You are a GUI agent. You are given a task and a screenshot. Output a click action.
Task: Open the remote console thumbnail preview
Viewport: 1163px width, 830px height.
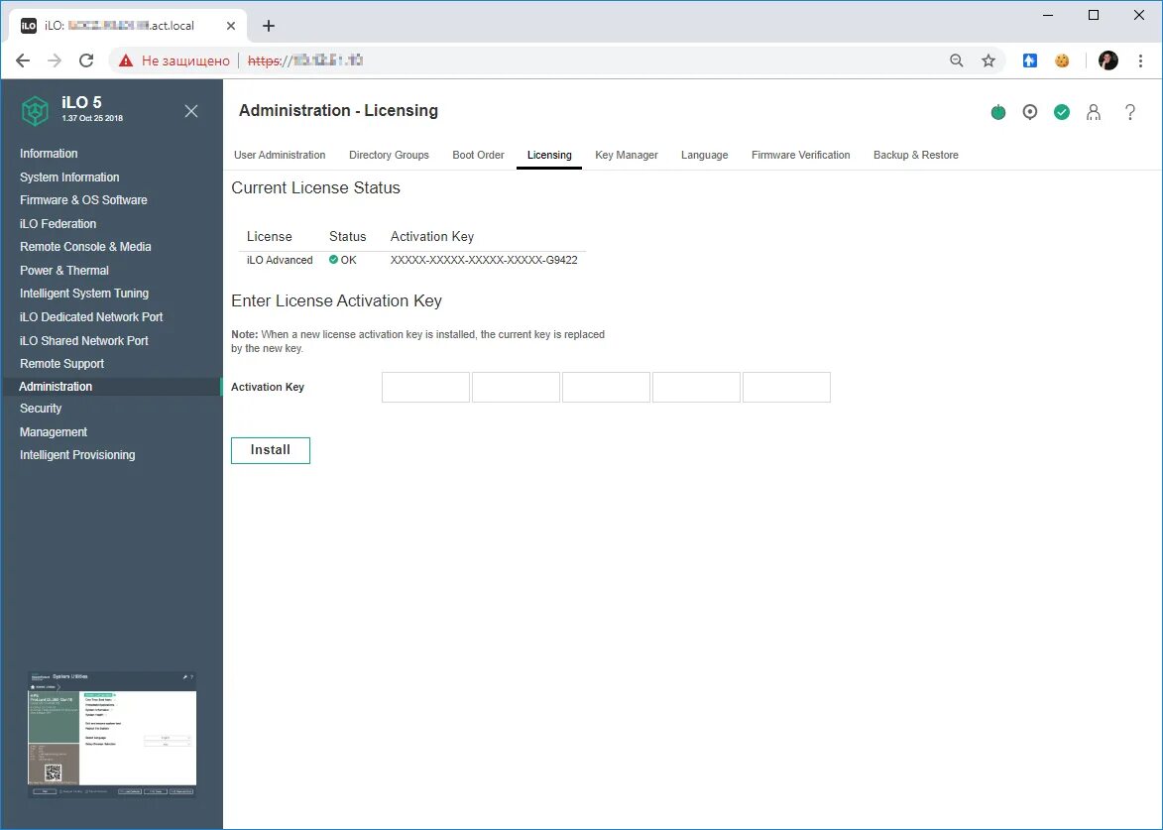(112, 735)
